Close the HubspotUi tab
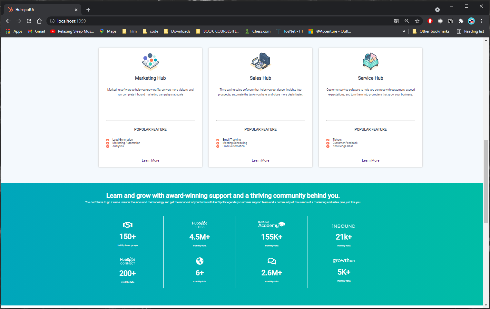 click(76, 10)
